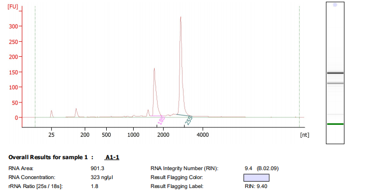
Task: Click the 250 y-axis tick label
Action: pos(13,42)
